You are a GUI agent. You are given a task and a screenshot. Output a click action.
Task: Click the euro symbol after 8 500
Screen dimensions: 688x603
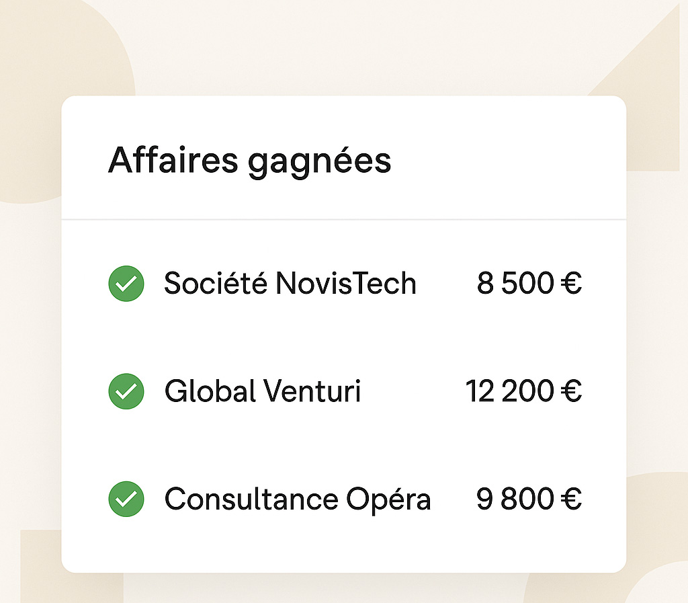point(571,283)
